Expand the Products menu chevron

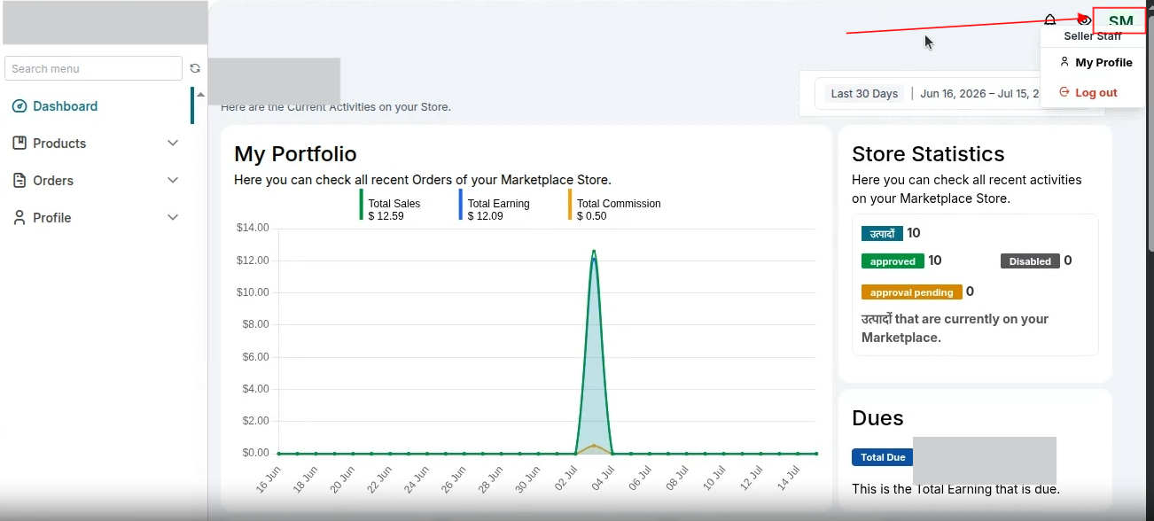(173, 143)
